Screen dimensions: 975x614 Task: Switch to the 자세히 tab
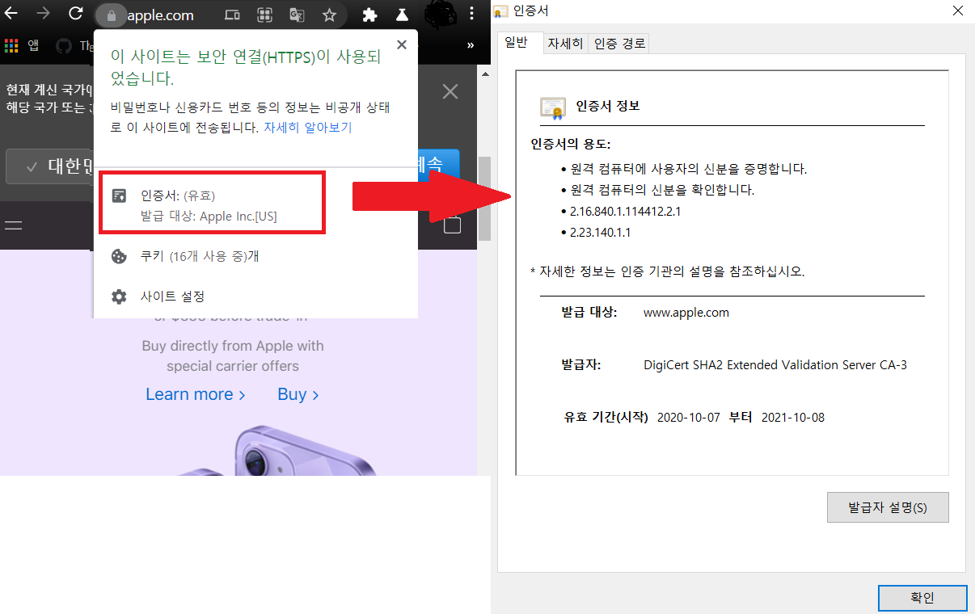(565, 44)
